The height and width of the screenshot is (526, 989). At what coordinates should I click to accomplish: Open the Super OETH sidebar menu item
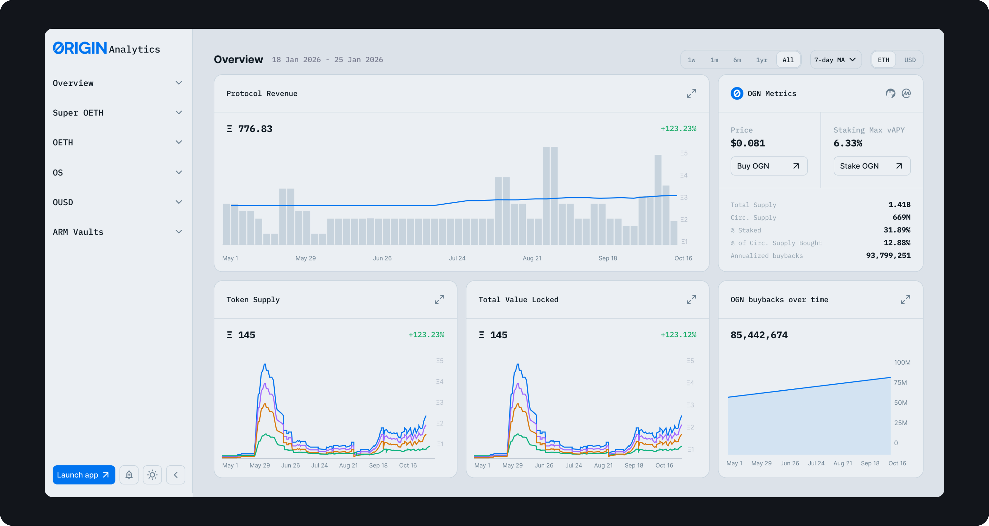(x=118, y=113)
